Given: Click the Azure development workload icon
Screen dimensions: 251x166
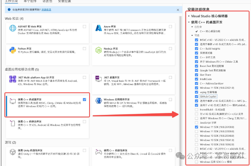Looking at the screenshot, I should tap(99, 28).
